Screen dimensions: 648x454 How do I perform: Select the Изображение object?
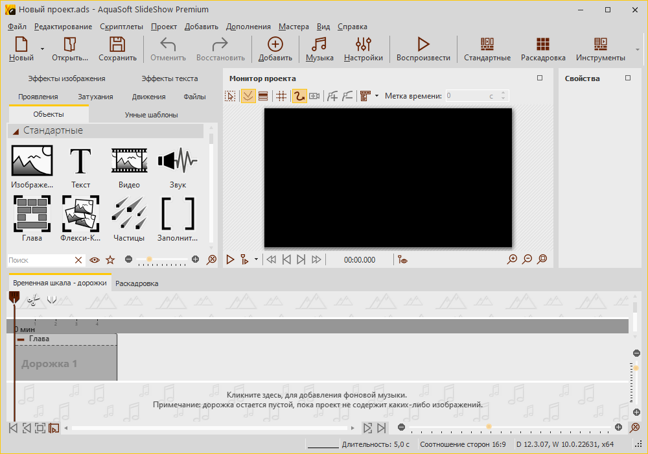tap(32, 167)
